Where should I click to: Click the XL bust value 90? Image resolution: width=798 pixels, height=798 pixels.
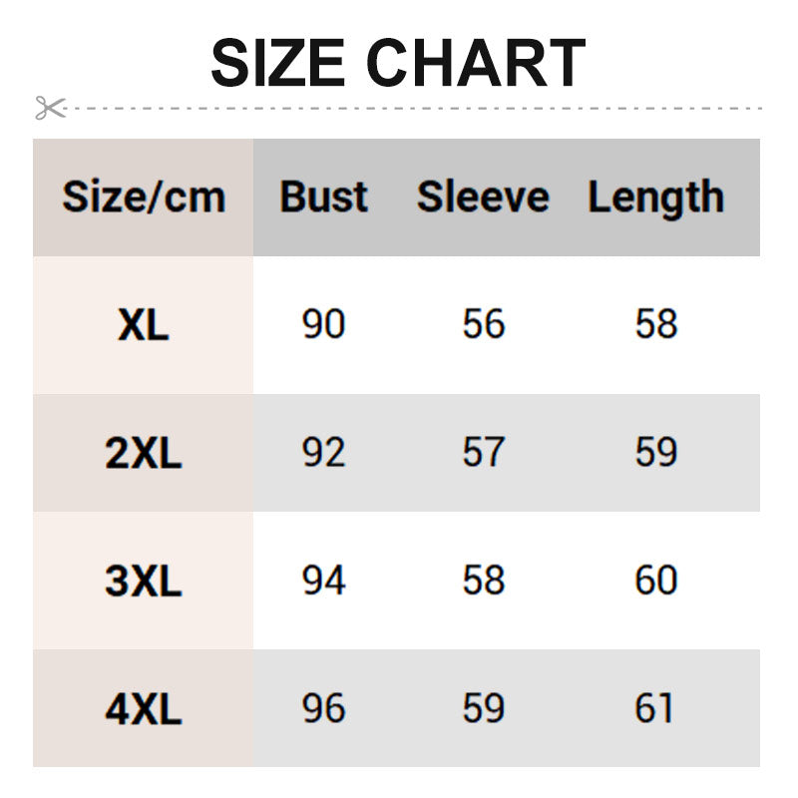click(323, 325)
